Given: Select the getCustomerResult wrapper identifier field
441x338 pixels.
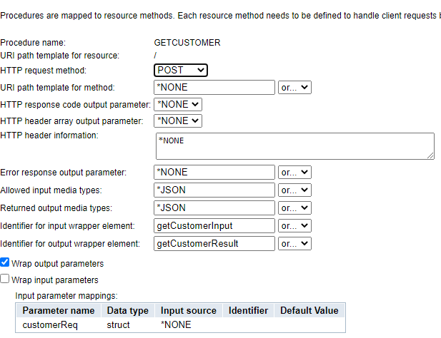Looking at the screenshot, I should pyautogui.click(x=214, y=244).
